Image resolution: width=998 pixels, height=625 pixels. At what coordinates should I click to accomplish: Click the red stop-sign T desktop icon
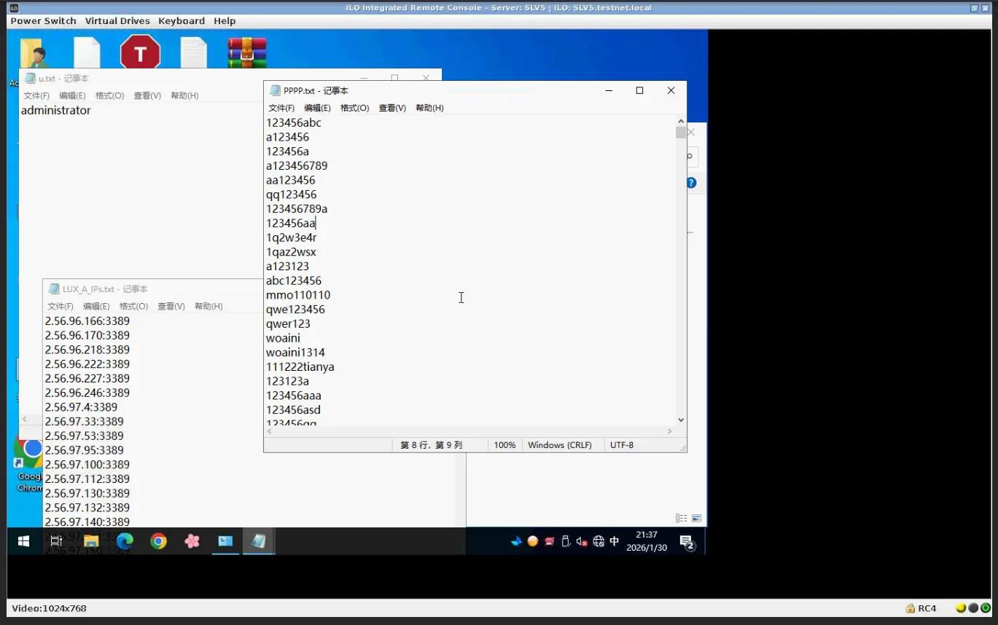(140, 53)
